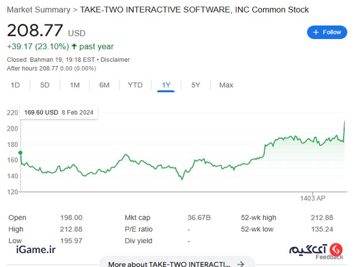Click the green up arrow beside past year
Viewport: 357px width, 267px height.
pyautogui.click(x=74, y=47)
